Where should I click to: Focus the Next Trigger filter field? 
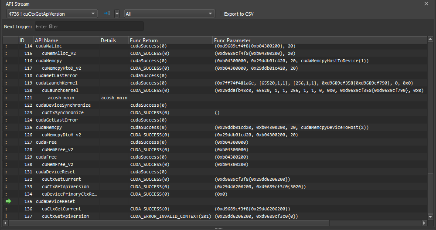point(89,27)
